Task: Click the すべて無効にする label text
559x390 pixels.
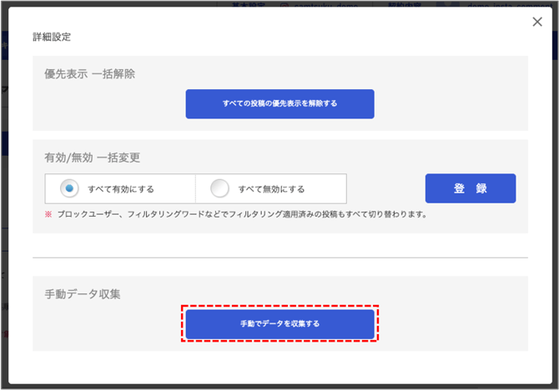Action: 271,189
